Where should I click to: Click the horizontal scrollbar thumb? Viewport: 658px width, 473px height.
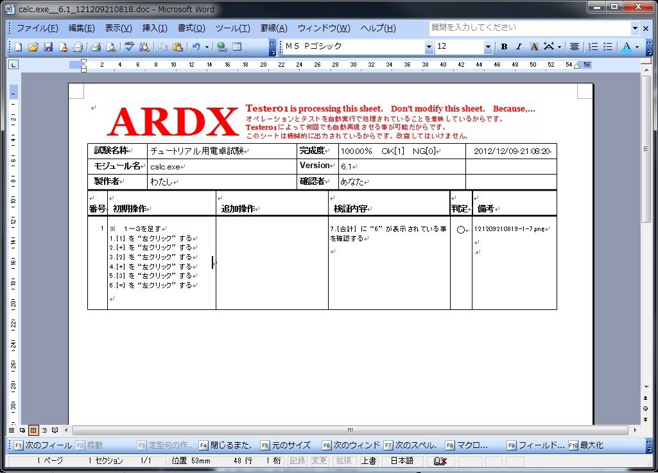tap(351, 430)
